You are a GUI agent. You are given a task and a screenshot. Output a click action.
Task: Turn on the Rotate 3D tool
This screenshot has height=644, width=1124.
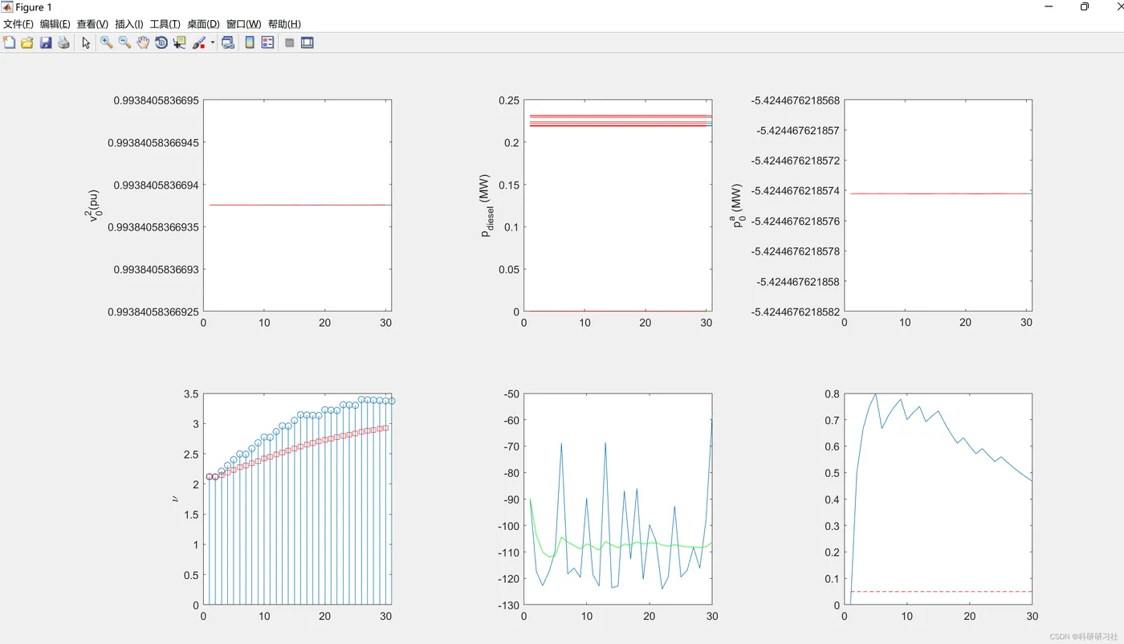(x=161, y=43)
